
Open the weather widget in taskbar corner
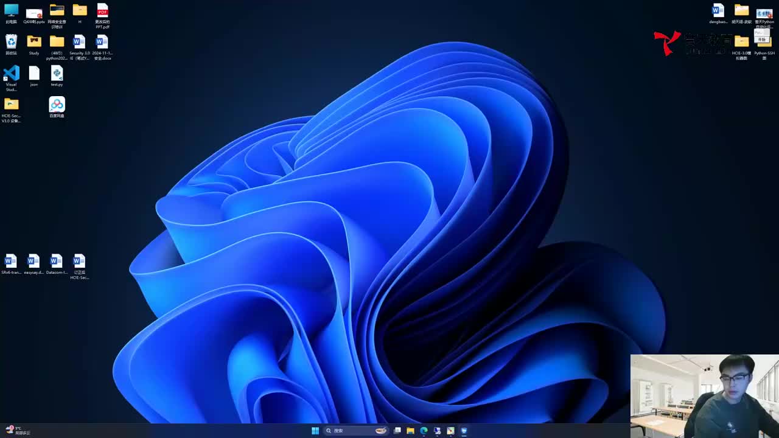tap(17, 431)
